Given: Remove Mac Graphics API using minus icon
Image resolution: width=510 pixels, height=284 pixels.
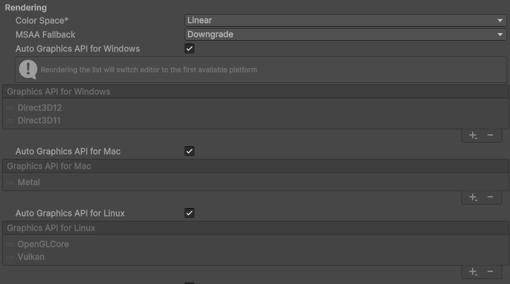Looking at the screenshot, I should click(490, 197).
